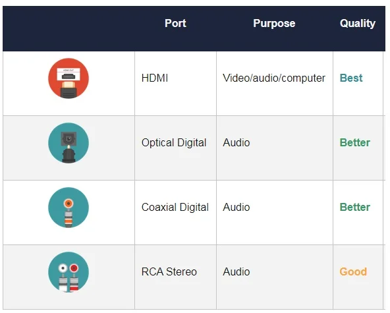Click the Audio purpose in Coaxial Digital row
The image size is (390, 313).
coord(237,208)
